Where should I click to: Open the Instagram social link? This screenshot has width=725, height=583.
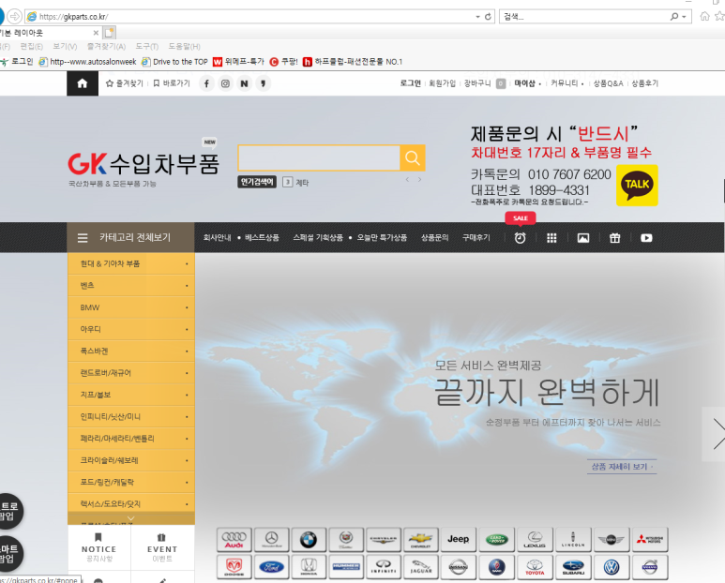click(225, 83)
